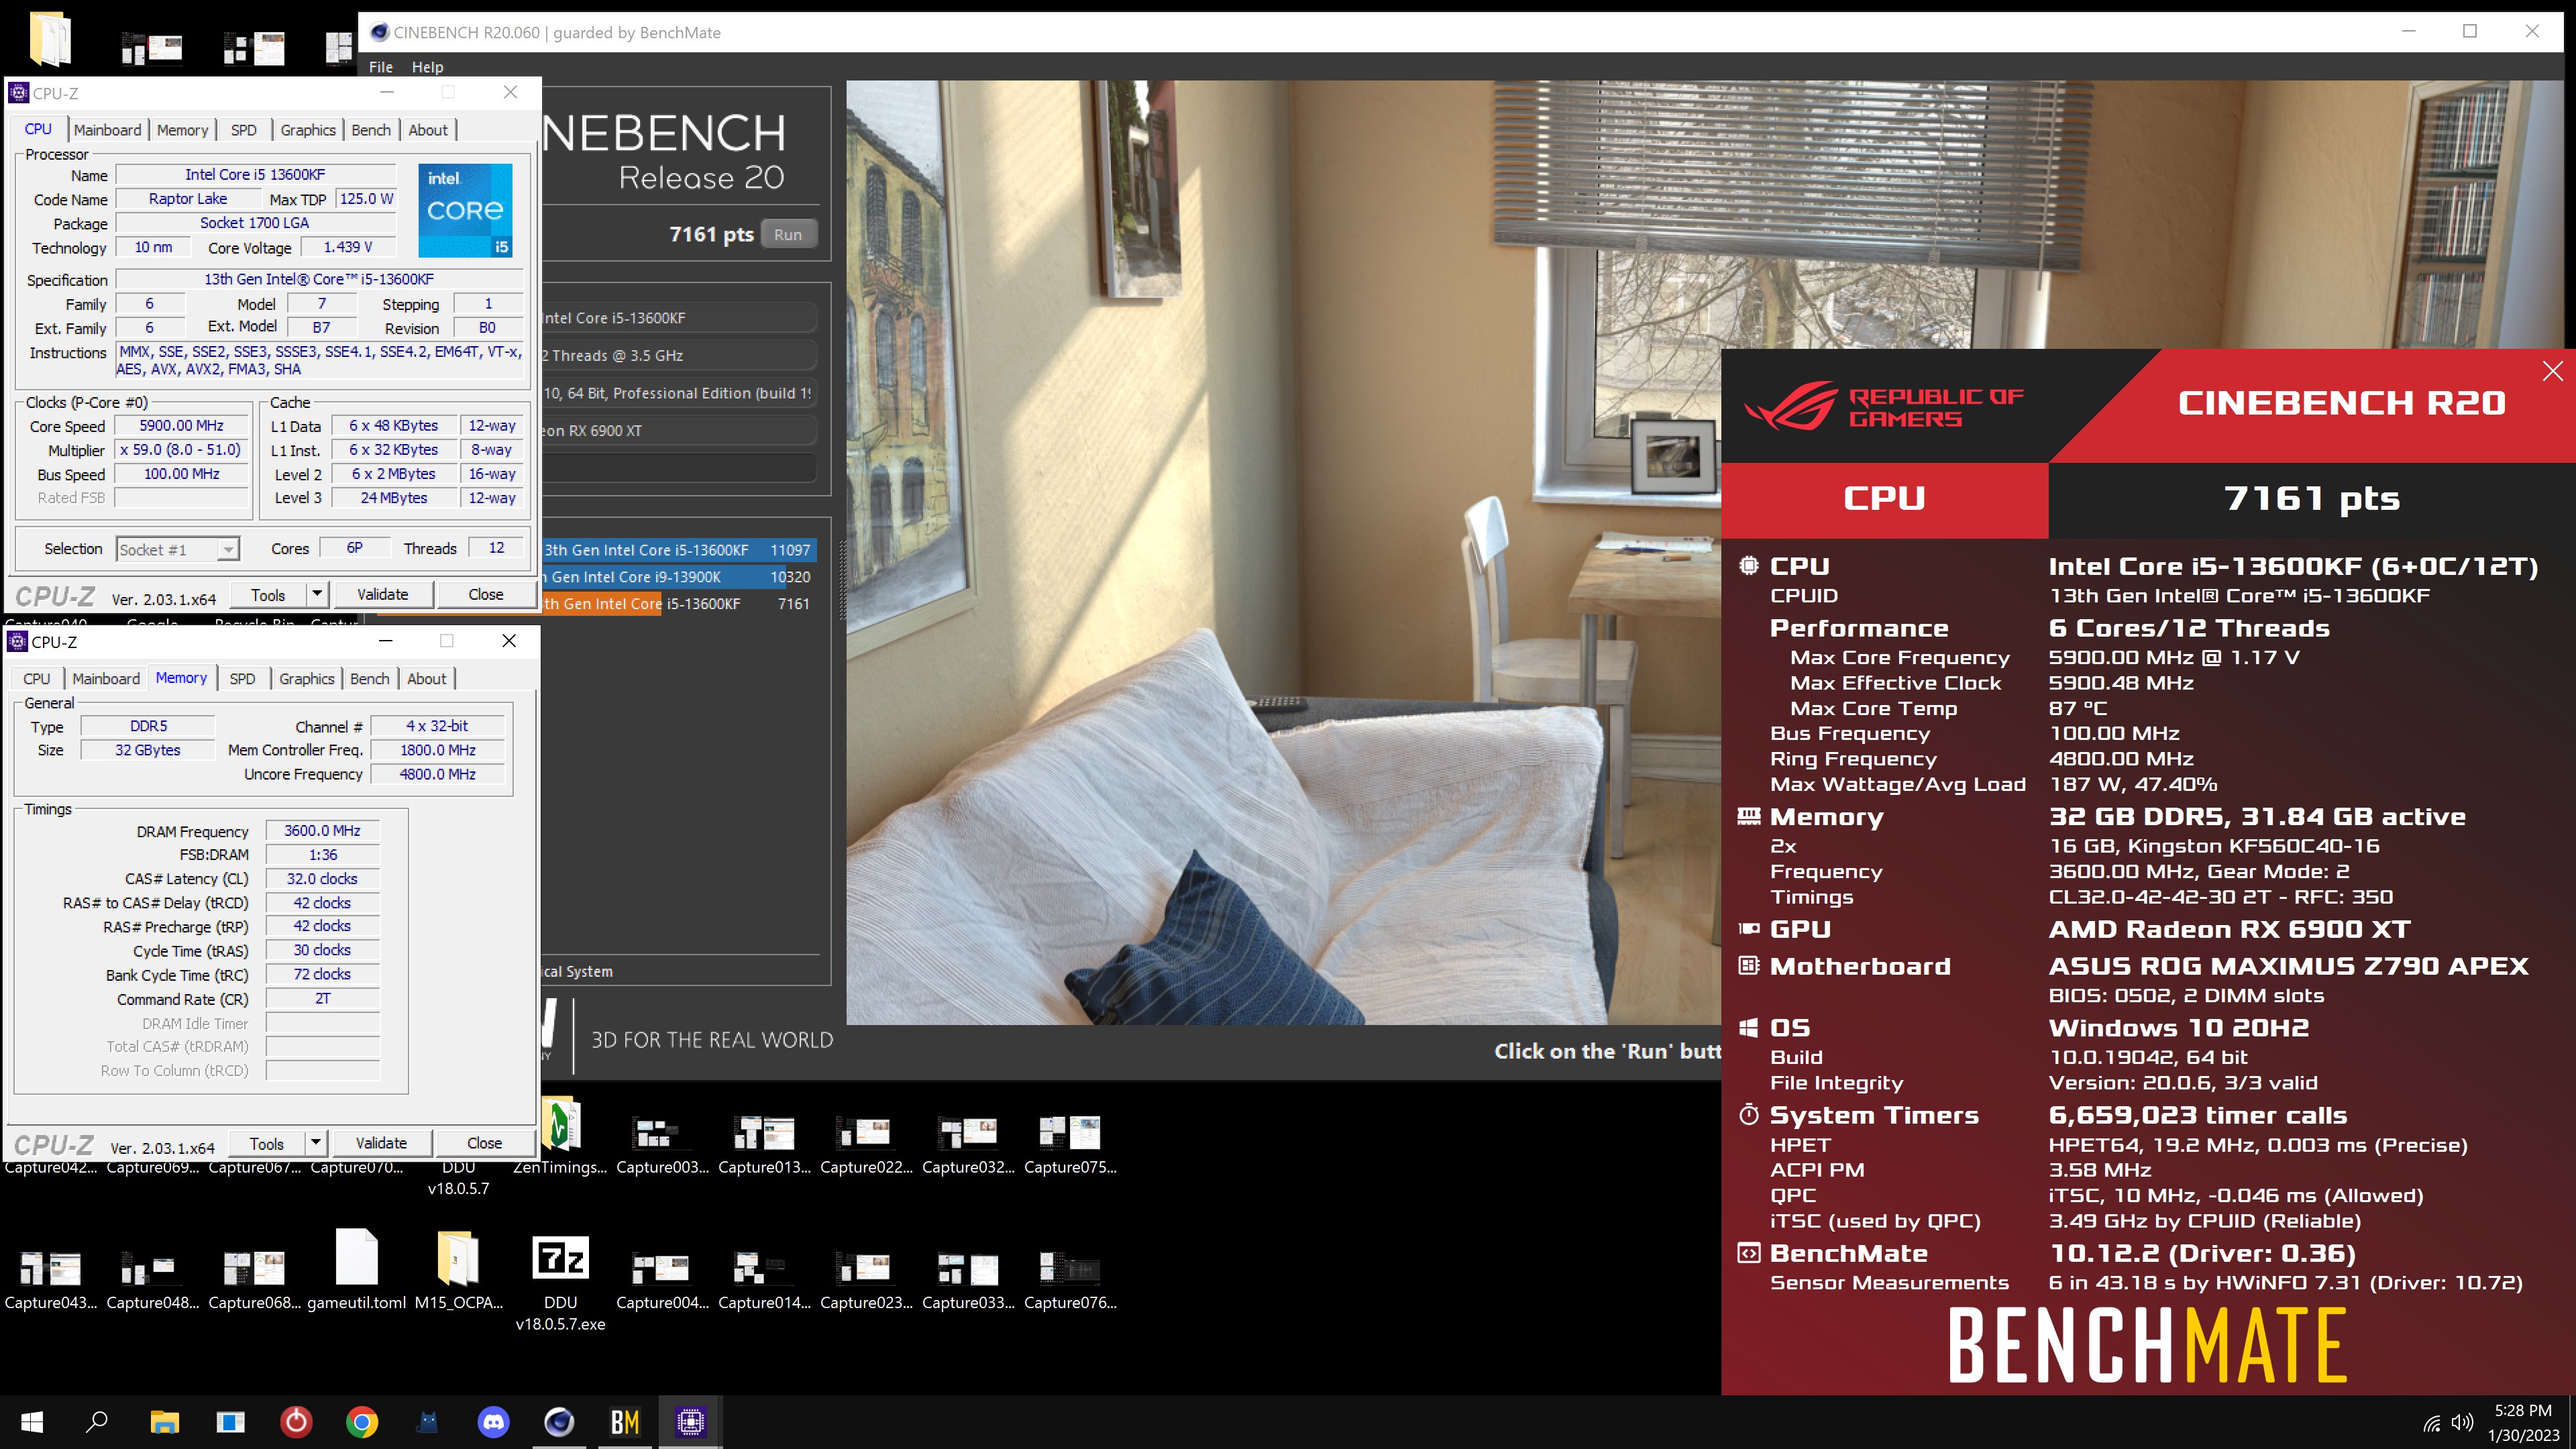2576x1449 pixels.
Task: Click network icon in system tray
Action: pyautogui.click(x=2432, y=1423)
